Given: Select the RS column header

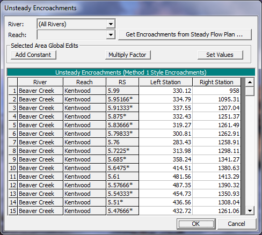Looking at the screenshot, I should coord(122,82).
